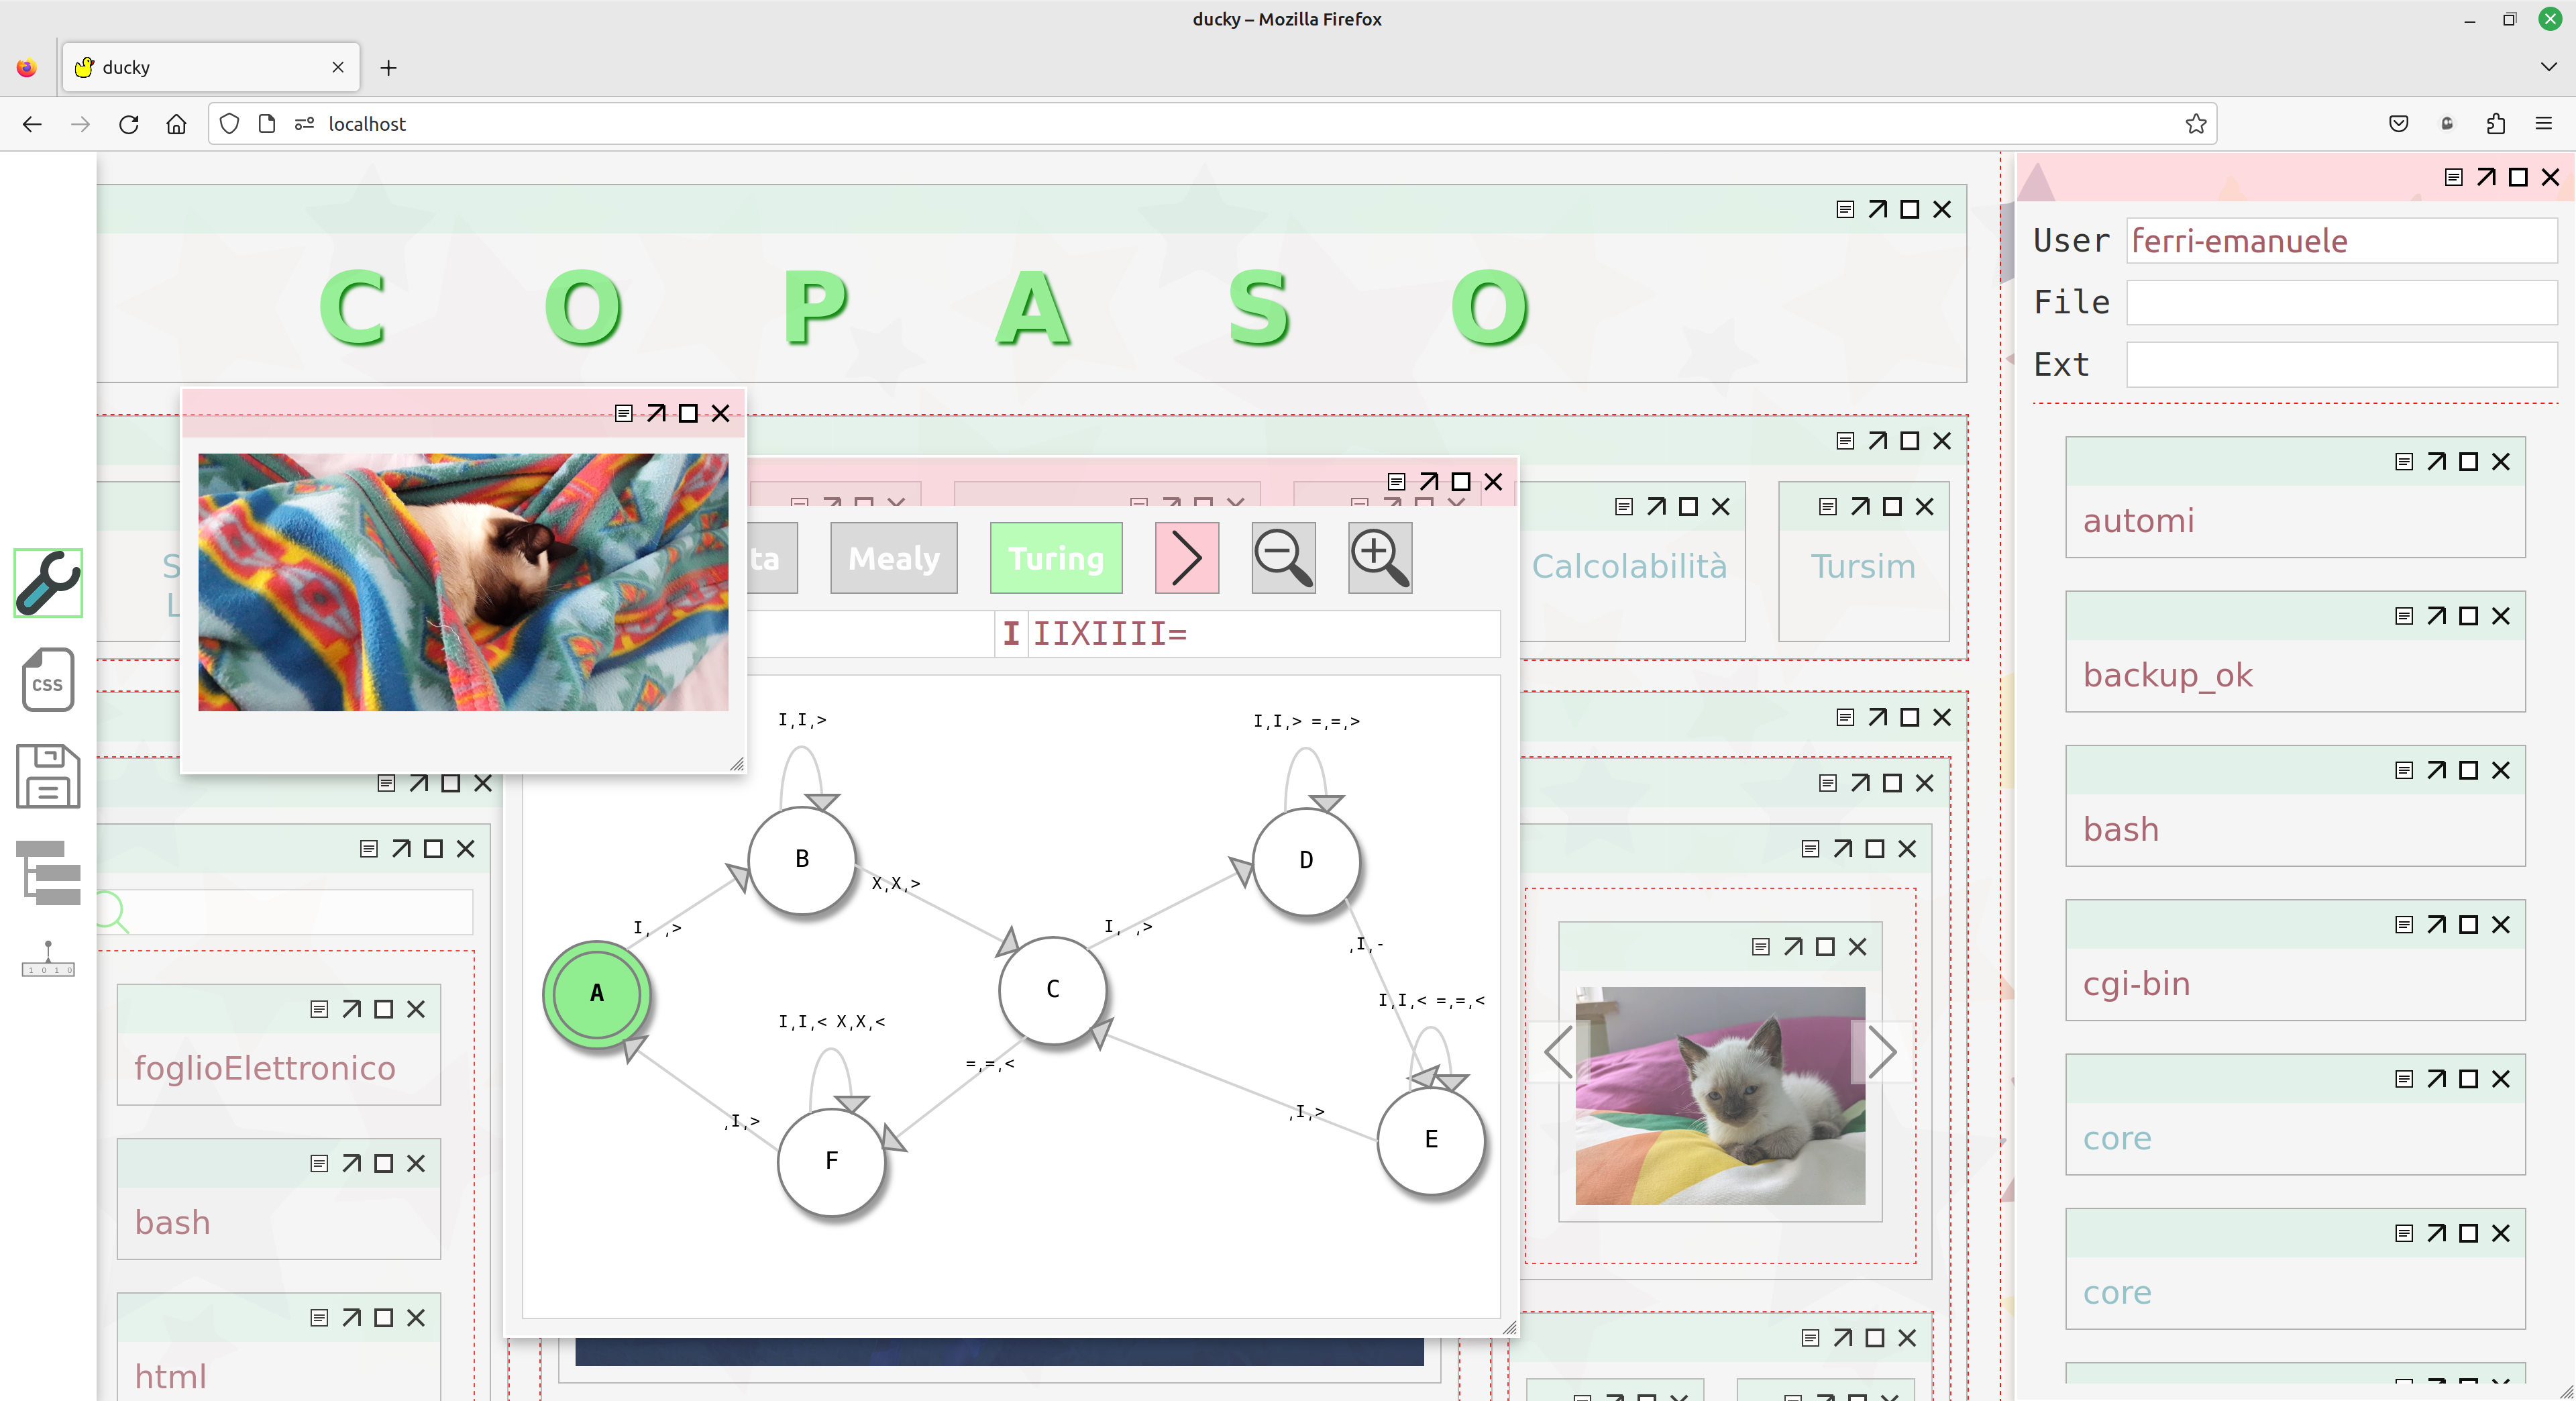Viewport: 2576px width, 1401px height.
Task: Click state E in the automaton
Action: tap(1431, 1140)
